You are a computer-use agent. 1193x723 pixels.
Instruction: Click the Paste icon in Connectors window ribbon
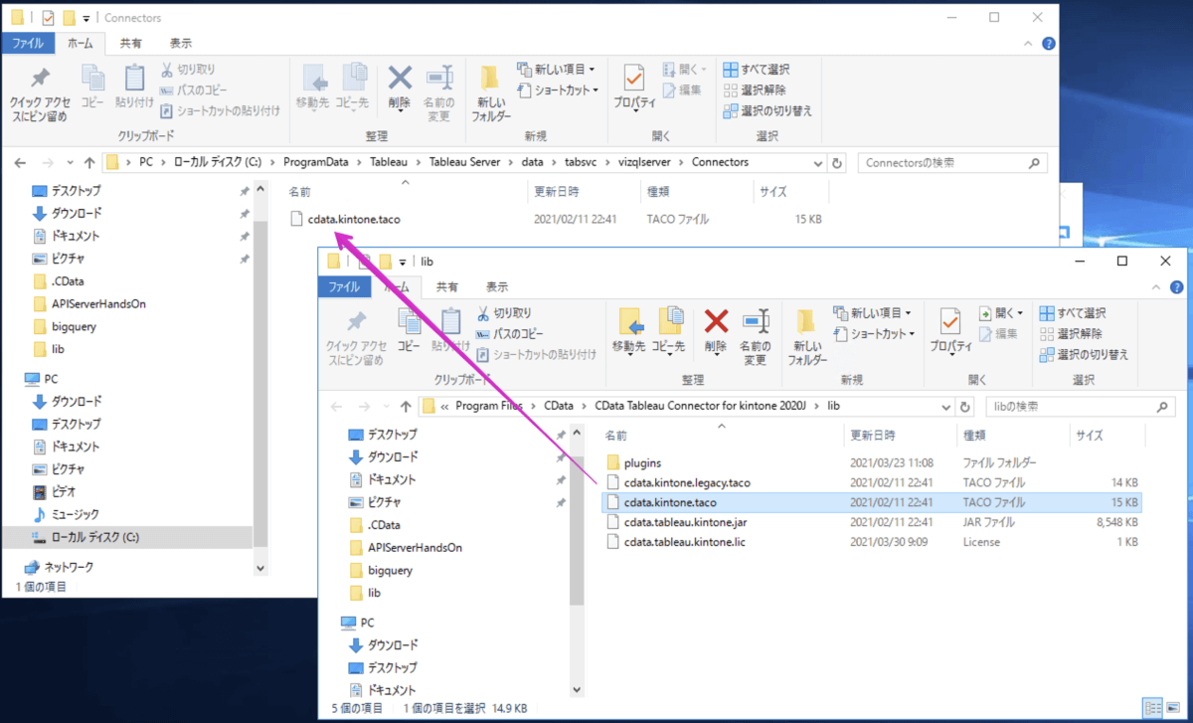click(134, 87)
